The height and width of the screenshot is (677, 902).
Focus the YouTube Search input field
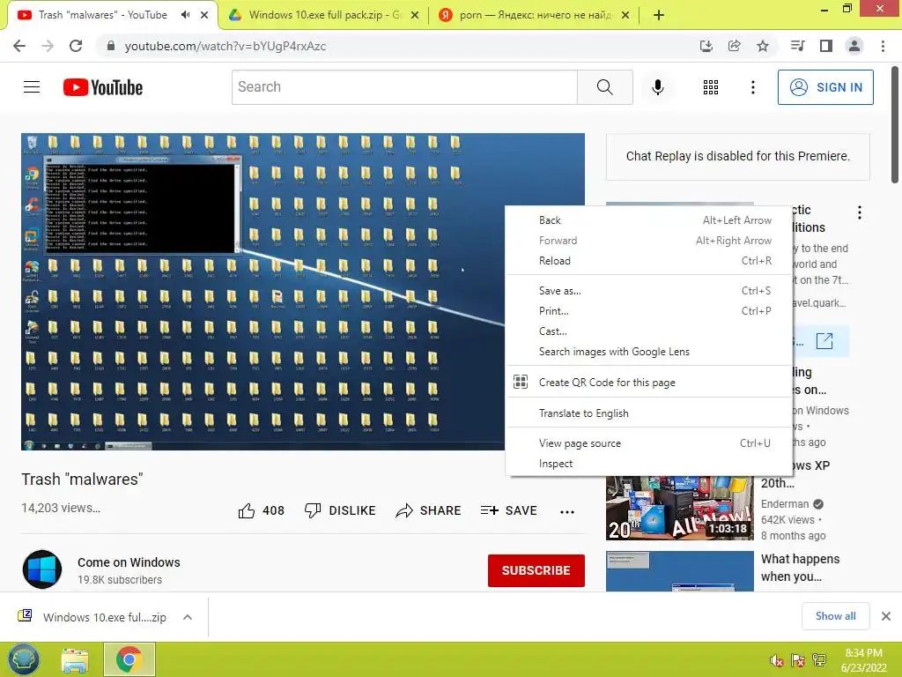tap(404, 87)
